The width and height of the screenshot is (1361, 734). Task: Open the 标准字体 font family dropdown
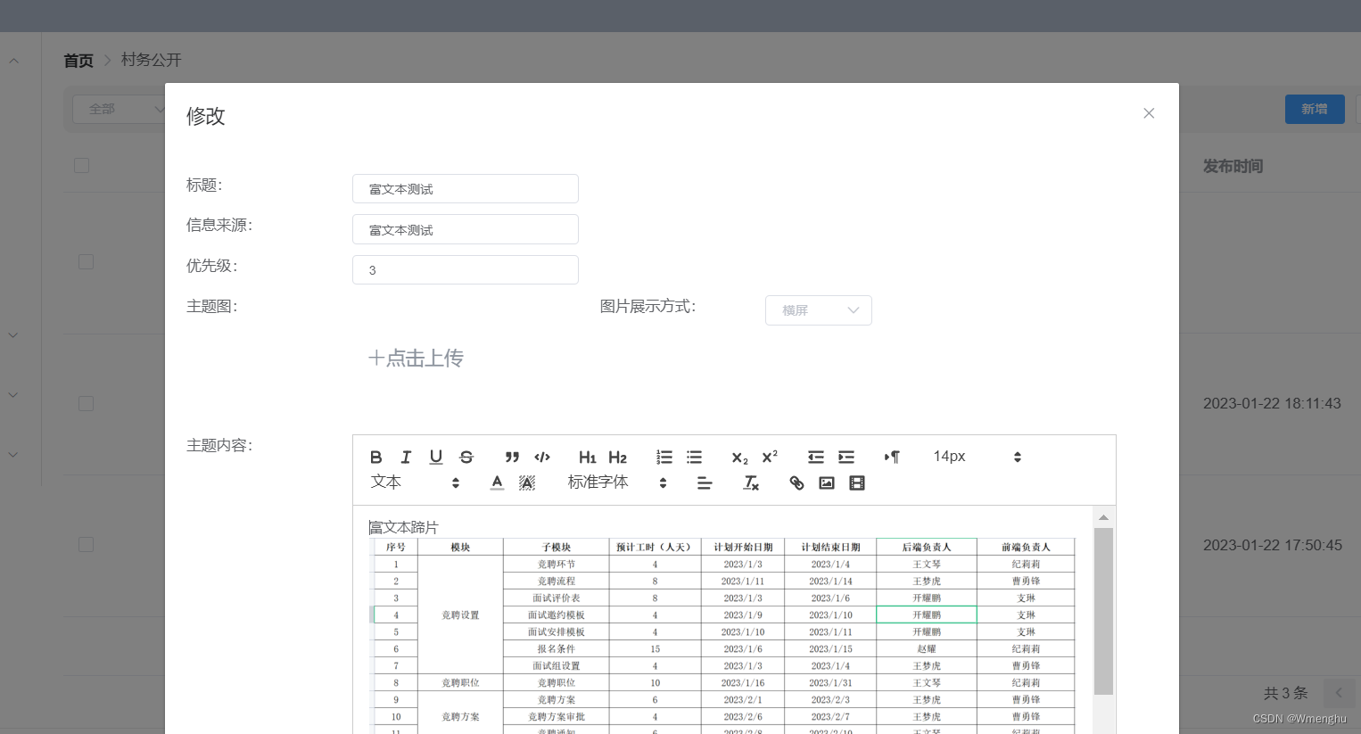point(617,482)
